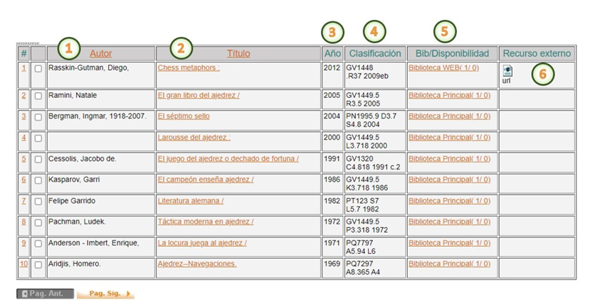Image resolution: width=595 pixels, height=308 pixels.
Task: Open record number 4
Action: click(23, 138)
